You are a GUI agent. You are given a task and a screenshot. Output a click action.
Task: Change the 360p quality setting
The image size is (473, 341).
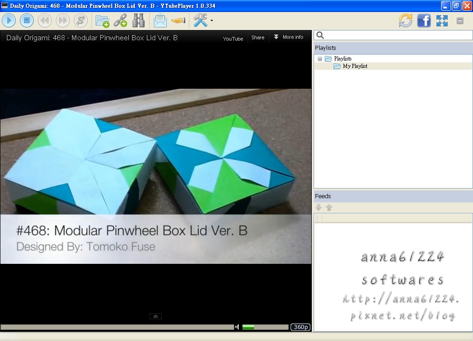pos(300,327)
